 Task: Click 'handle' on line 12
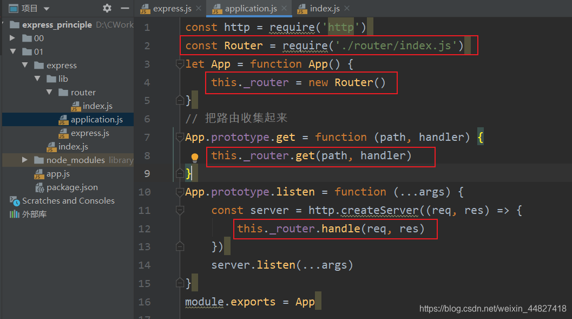tap(341, 229)
